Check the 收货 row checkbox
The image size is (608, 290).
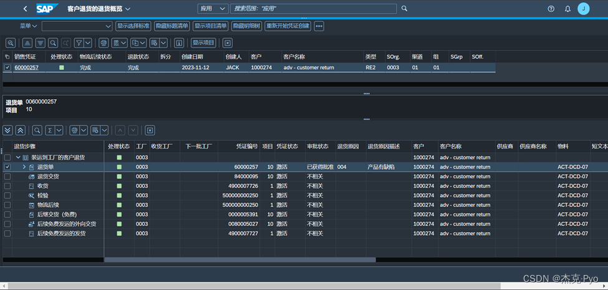7,186
